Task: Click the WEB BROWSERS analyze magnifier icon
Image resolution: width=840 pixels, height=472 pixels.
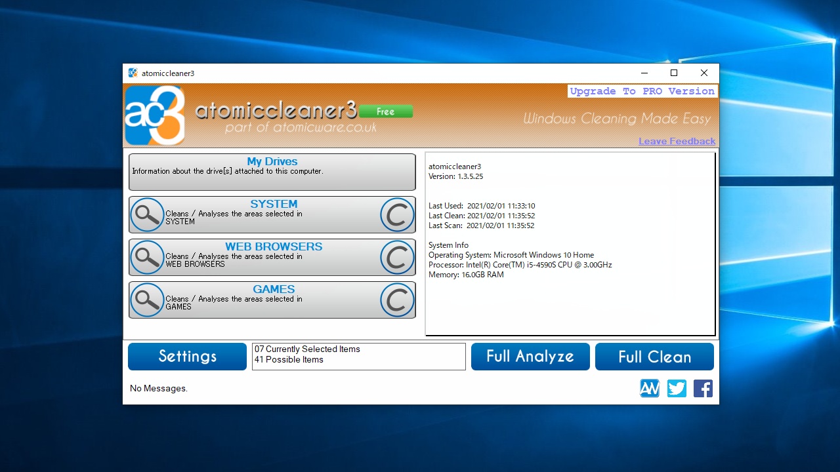Action: pos(147,258)
